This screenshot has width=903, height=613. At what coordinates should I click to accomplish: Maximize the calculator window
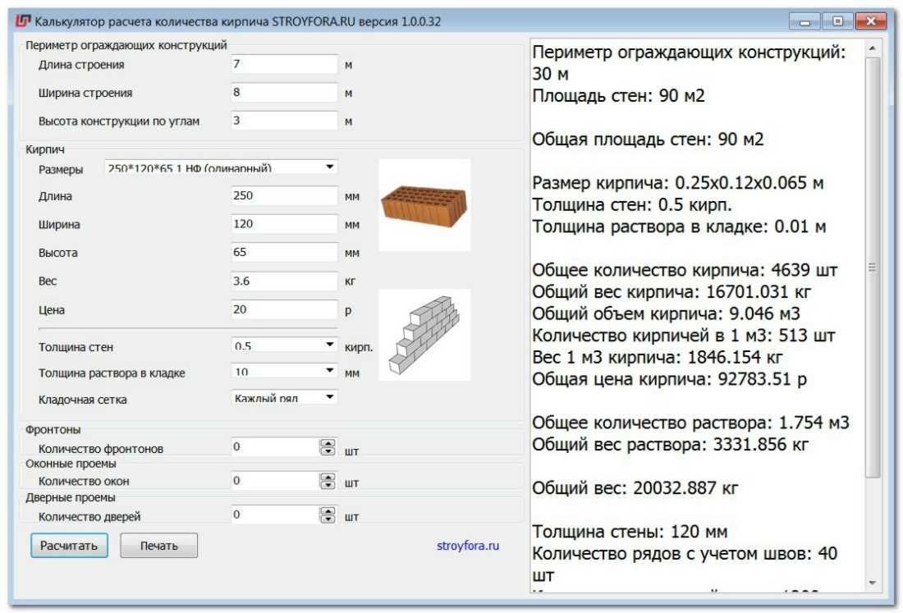[838, 22]
